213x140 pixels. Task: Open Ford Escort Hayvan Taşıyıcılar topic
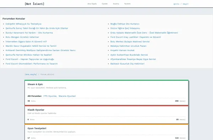(x=30, y=59)
